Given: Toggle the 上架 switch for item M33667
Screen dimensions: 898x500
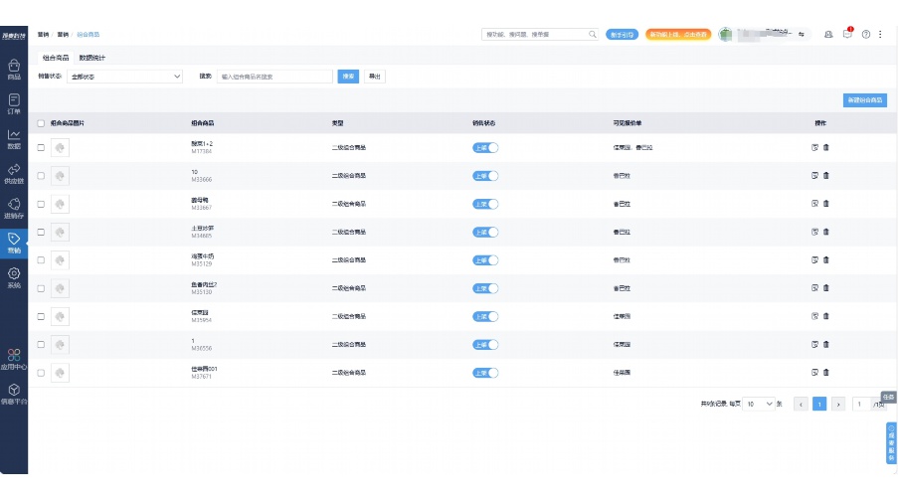Looking at the screenshot, I should (485, 204).
